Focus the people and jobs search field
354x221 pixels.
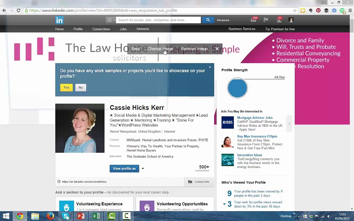coord(158,20)
